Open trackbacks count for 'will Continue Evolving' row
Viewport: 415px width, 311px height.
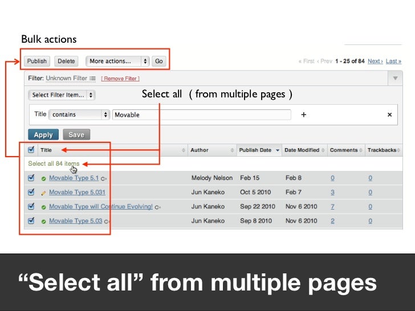tap(371, 207)
